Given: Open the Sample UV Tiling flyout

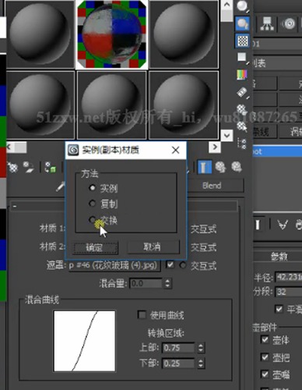Looking at the screenshot, I should pyautogui.click(x=242, y=57).
